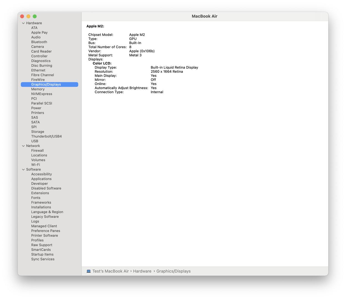This screenshot has height=299, width=346.
Task: Select Frameworks in the sidebar
Action: click(x=41, y=202)
